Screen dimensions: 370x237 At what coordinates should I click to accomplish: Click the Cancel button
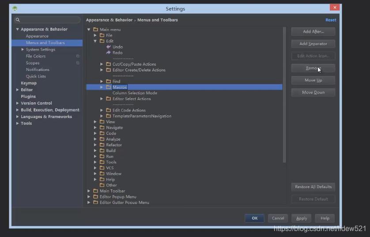(278, 218)
